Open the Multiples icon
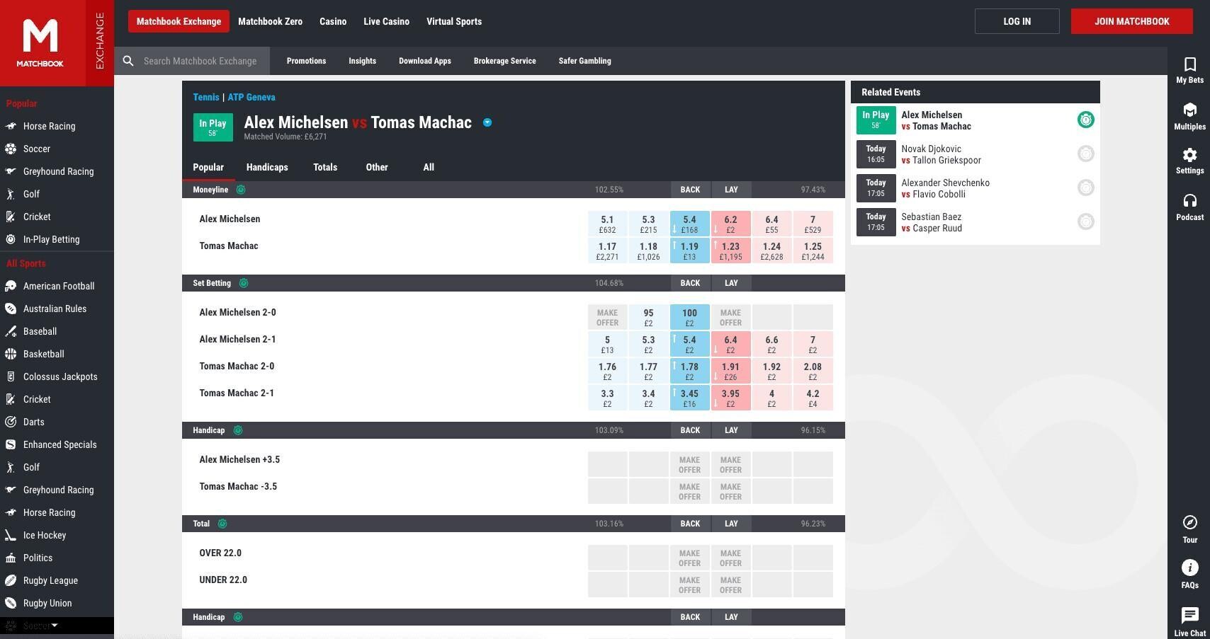The image size is (1210, 639). (x=1189, y=110)
